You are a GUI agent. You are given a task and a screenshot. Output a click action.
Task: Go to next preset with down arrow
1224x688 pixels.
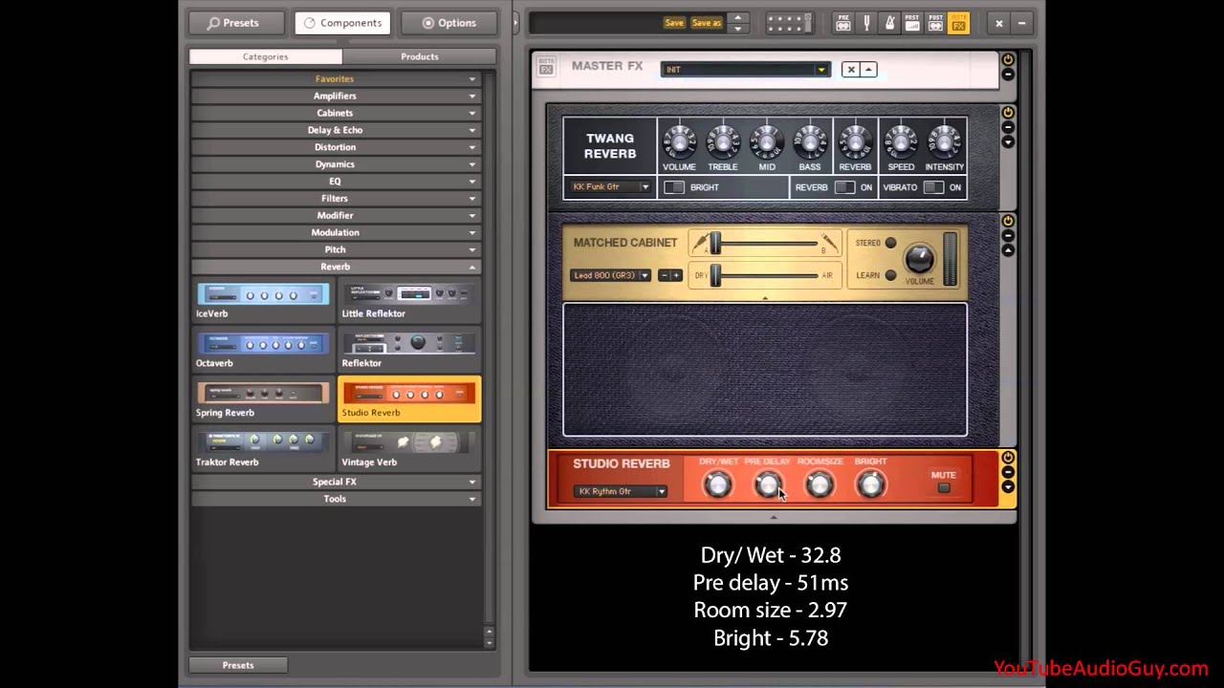(737, 29)
